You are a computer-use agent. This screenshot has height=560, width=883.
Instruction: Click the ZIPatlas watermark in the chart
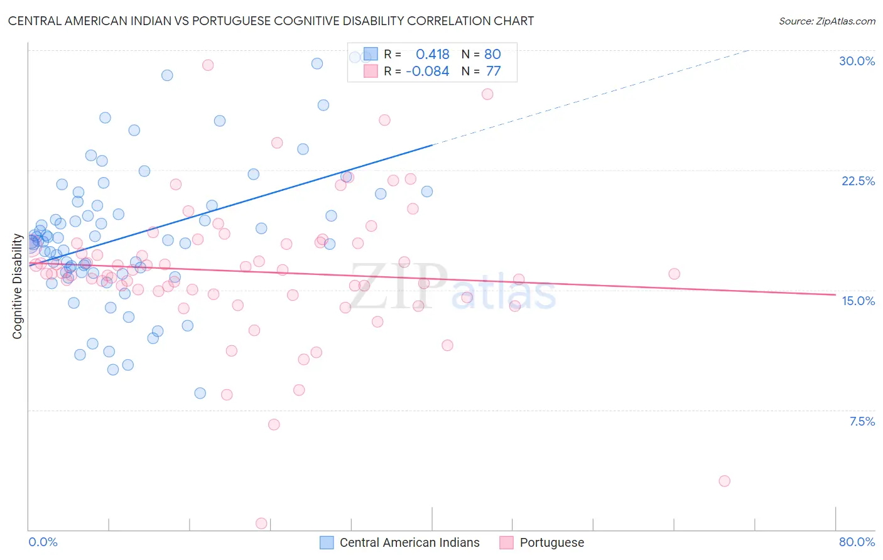(452, 287)
